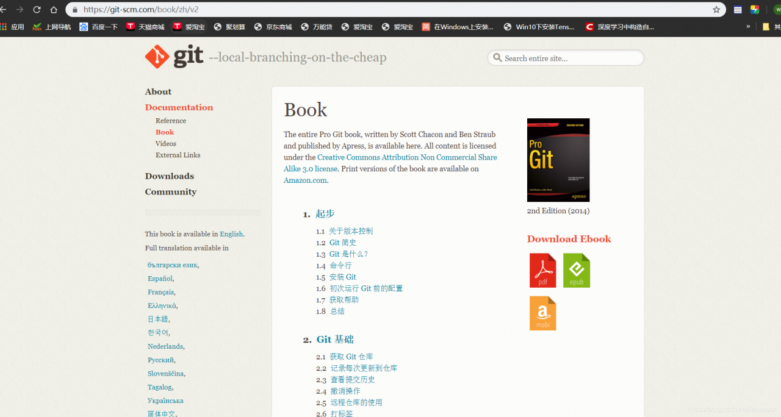781x417 pixels.
Task: Go to browser home page icon
Action: 54,10
